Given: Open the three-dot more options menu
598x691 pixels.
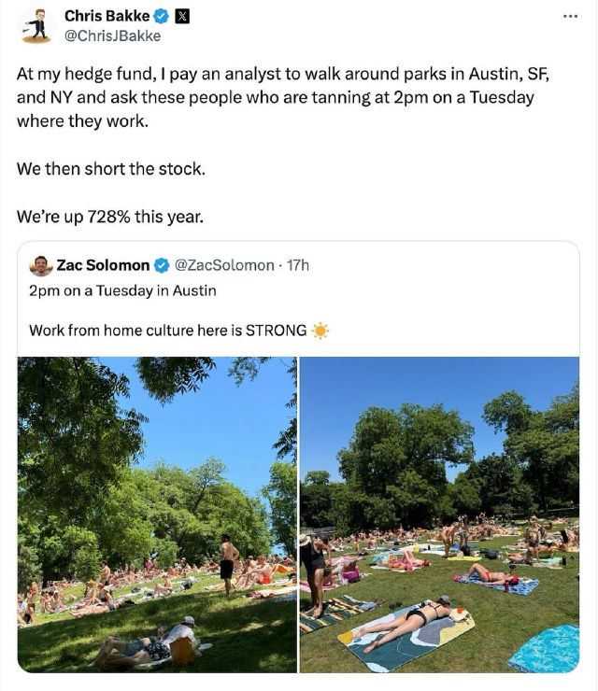Looking at the screenshot, I should coord(570,16).
